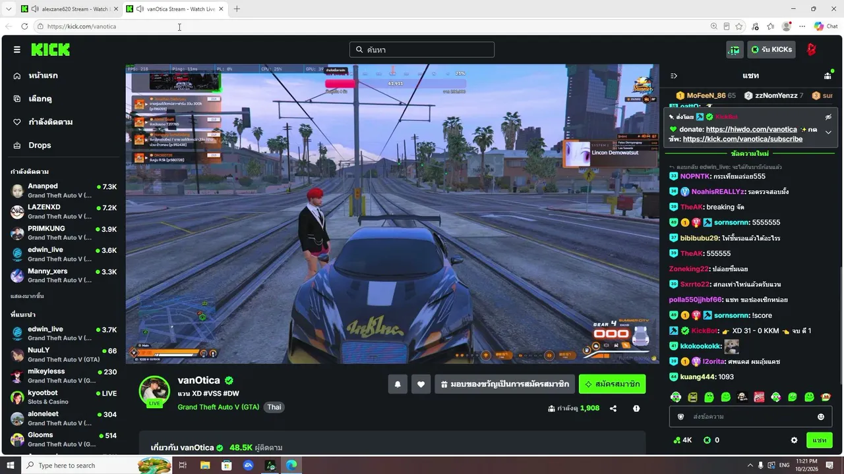Open Ananped's channel in following list

tap(63, 191)
